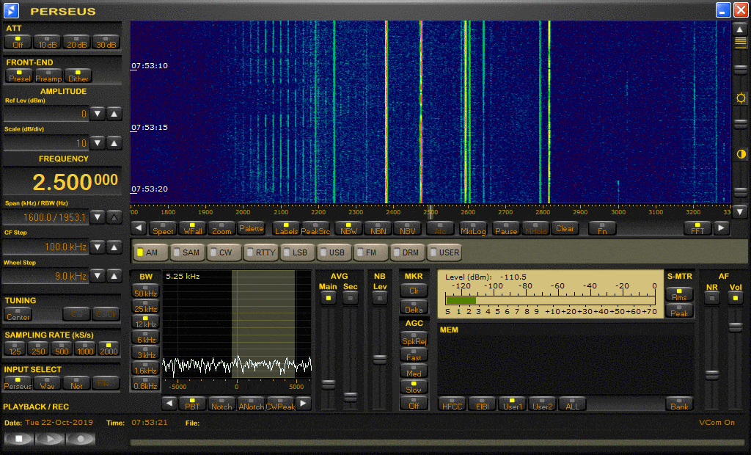Select 2000 kS/s sampling rate
751x455 pixels.
coord(109,349)
